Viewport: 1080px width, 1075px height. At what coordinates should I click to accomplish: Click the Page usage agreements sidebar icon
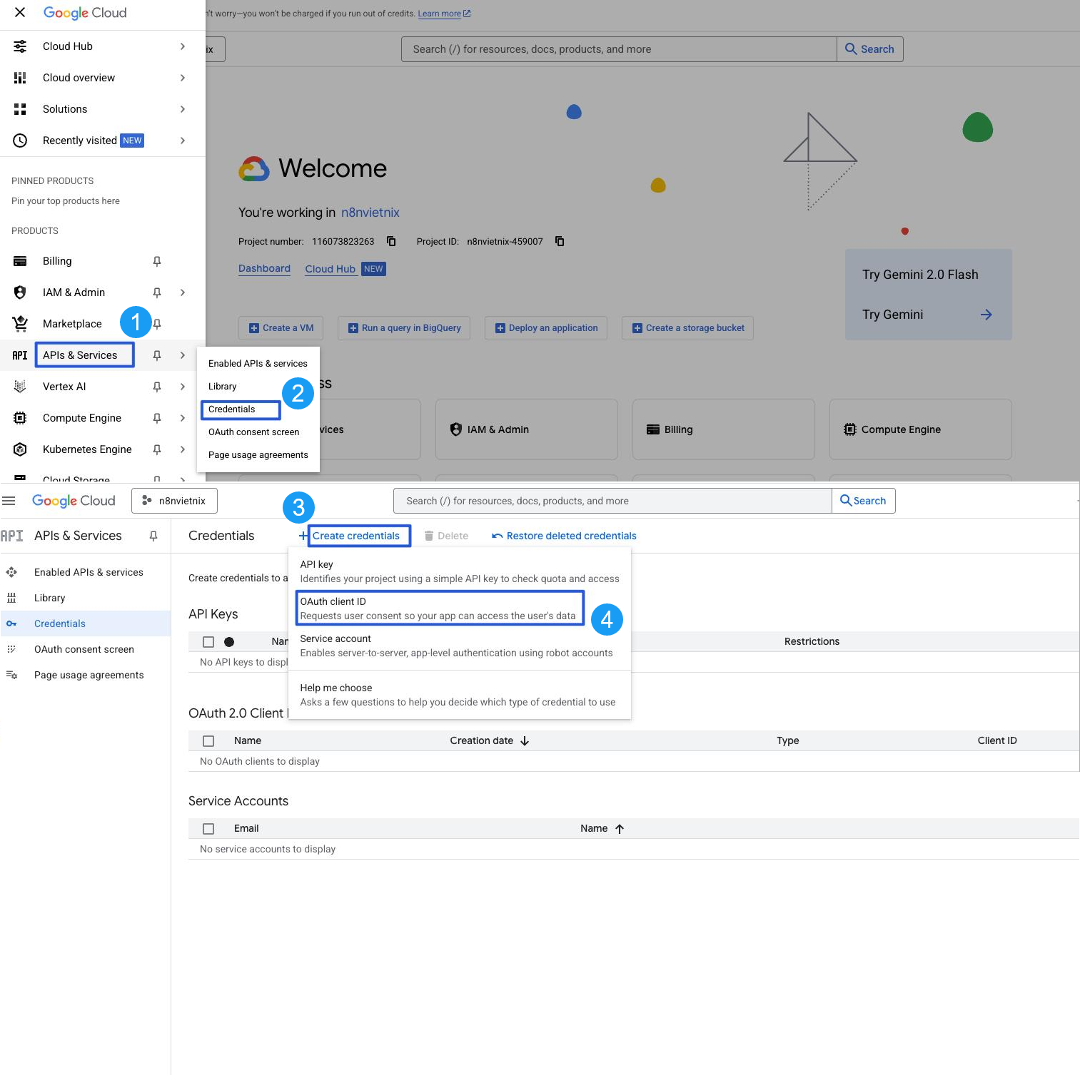pyautogui.click(x=11, y=675)
